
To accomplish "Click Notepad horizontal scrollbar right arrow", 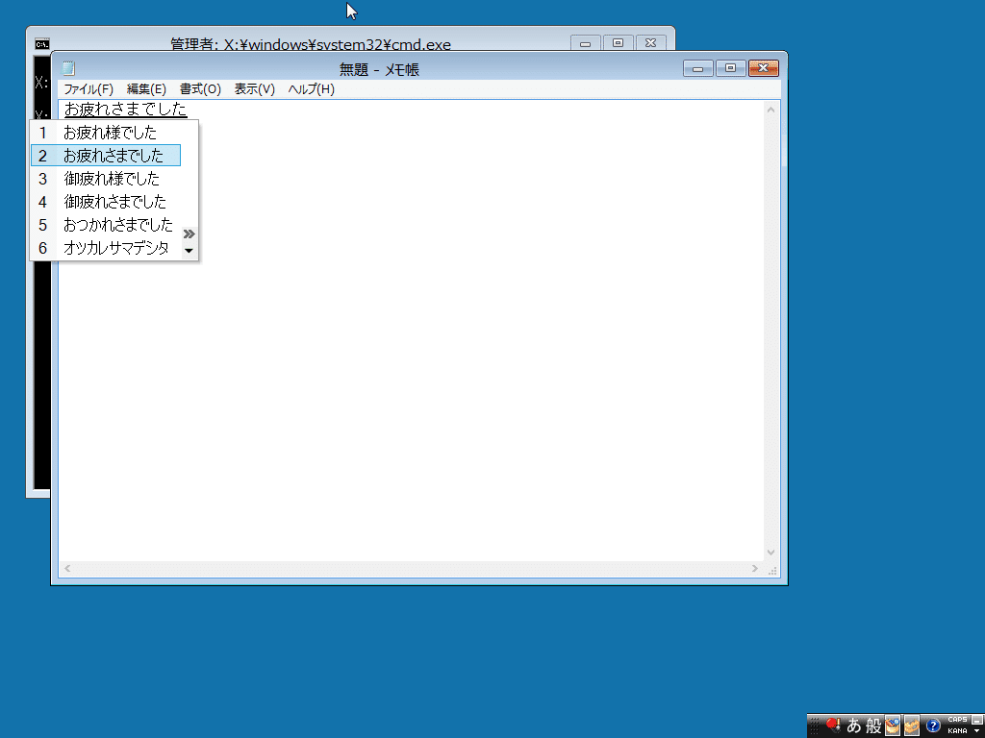I will pos(755,569).
